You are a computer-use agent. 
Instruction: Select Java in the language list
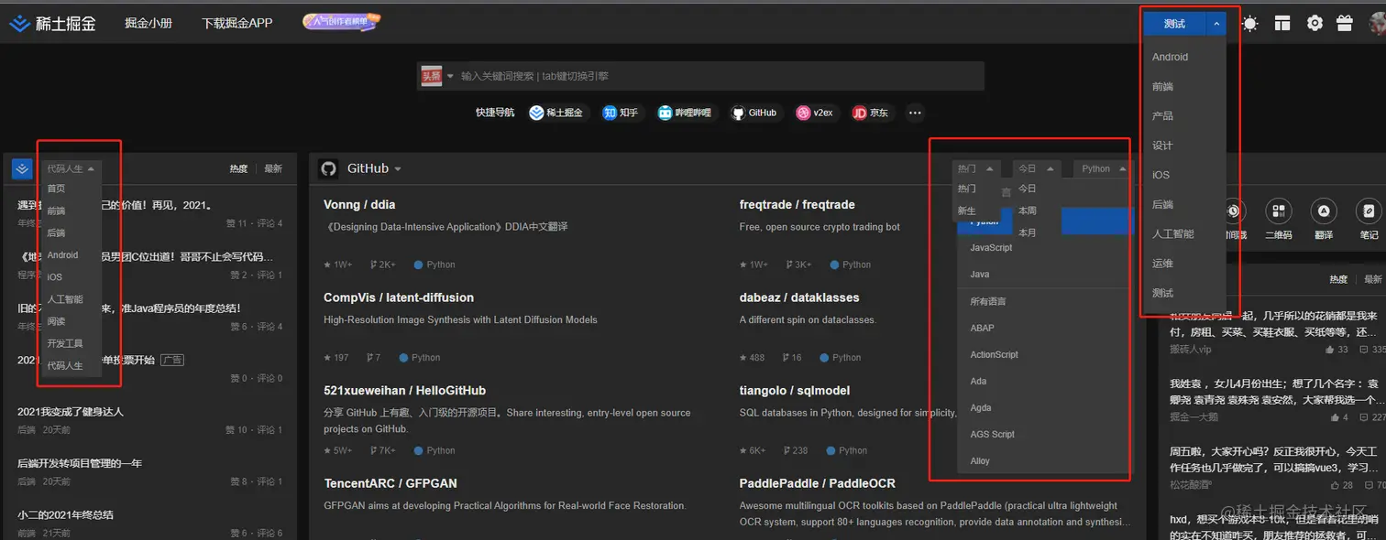(x=980, y=275)
